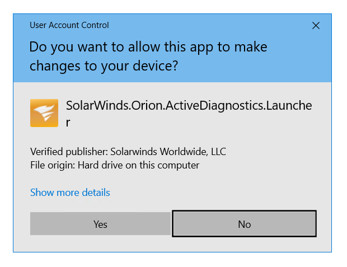This screenshot has height=267, width=347.
Task: Select the SolarWinds.Orion.ActiveDiagnostics.Launcher program name
Action: 189,114
